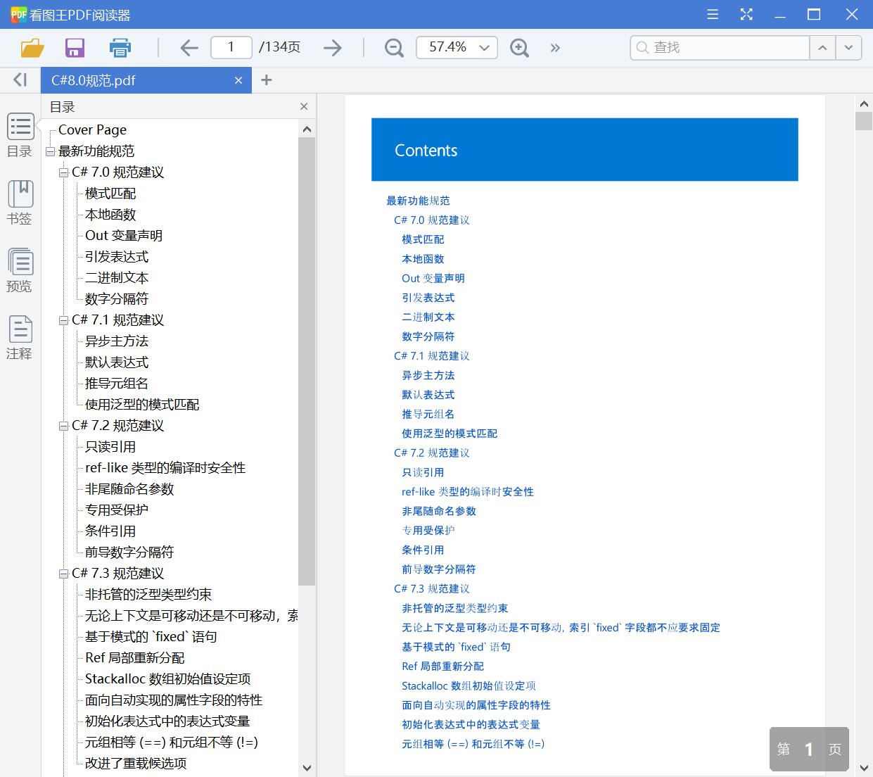This screenshot has height=777, width=873.
Task: Zoom out of the document
Action: (x=393, y=47)
